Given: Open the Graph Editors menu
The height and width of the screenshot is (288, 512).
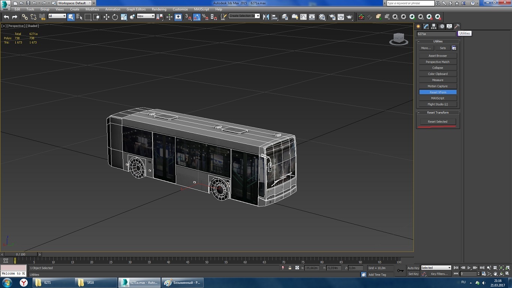Looking at the screenshot, I should (136, 9).
